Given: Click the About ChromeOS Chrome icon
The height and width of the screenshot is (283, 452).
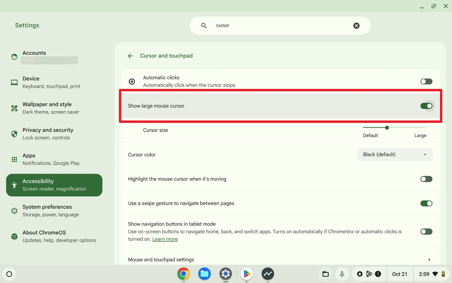Looking at the screenshot, I should (x=14, y=236).
